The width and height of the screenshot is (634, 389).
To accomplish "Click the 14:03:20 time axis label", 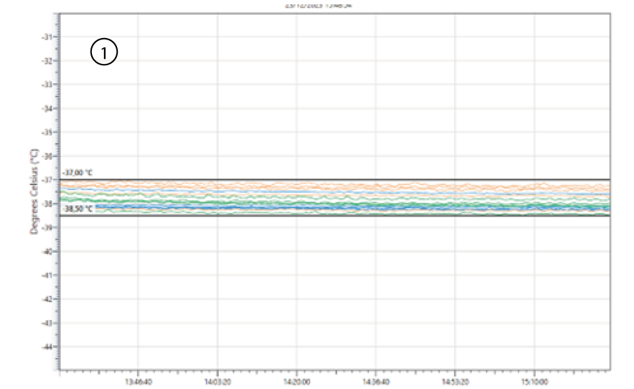I will point(217,383).
